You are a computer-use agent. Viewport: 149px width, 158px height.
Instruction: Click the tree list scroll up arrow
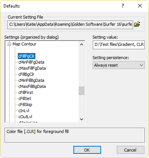81,44
